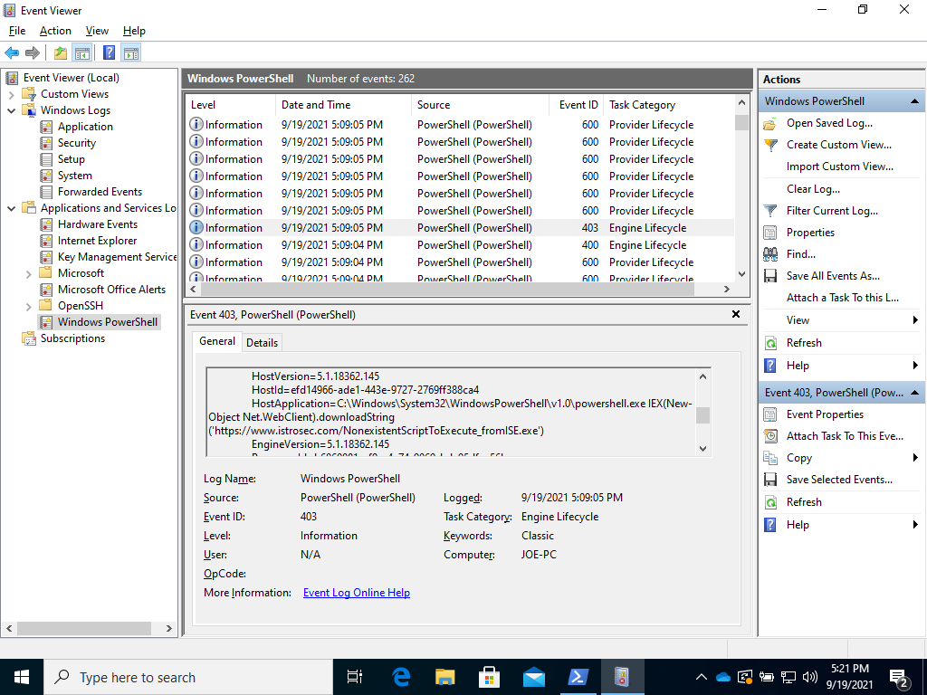The width and height of the screenshot is (927, 695).
Task: Expand the View submenu arrow in Actions
Action: pos(915,320)
